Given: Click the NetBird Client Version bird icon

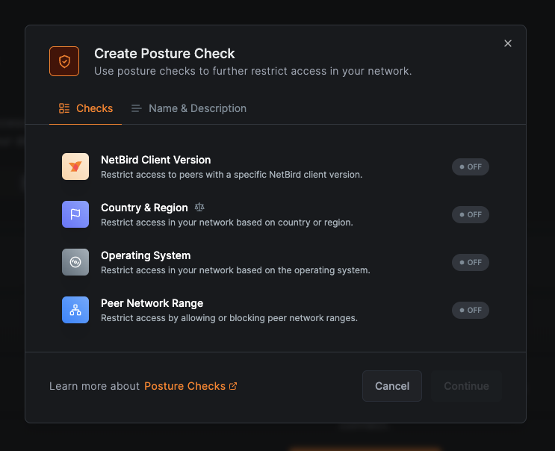Looking at the screenshot, I should [x=75, y=167].
